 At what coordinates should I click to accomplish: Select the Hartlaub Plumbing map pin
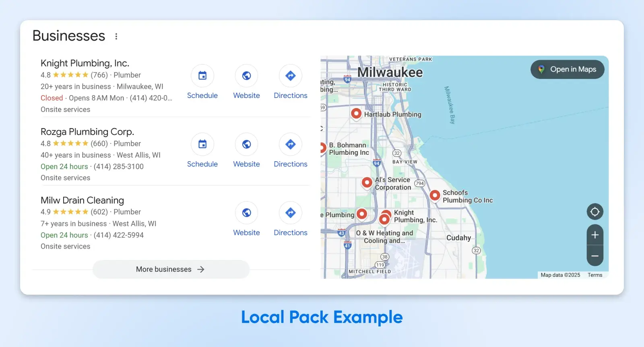(356, 114)
